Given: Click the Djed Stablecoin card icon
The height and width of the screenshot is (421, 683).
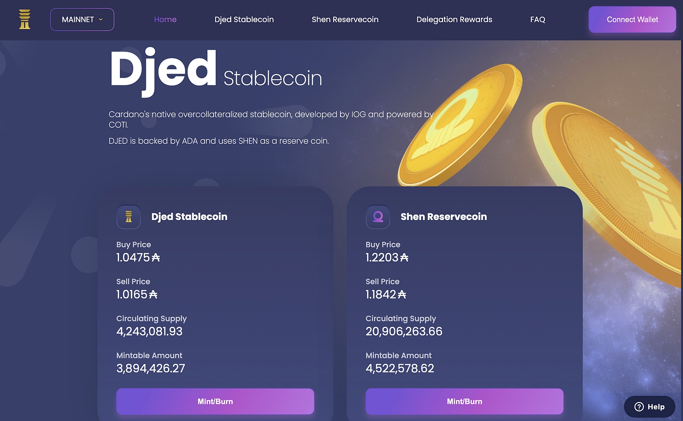Looking at the screenshot, I should click(x=129, y=217).
